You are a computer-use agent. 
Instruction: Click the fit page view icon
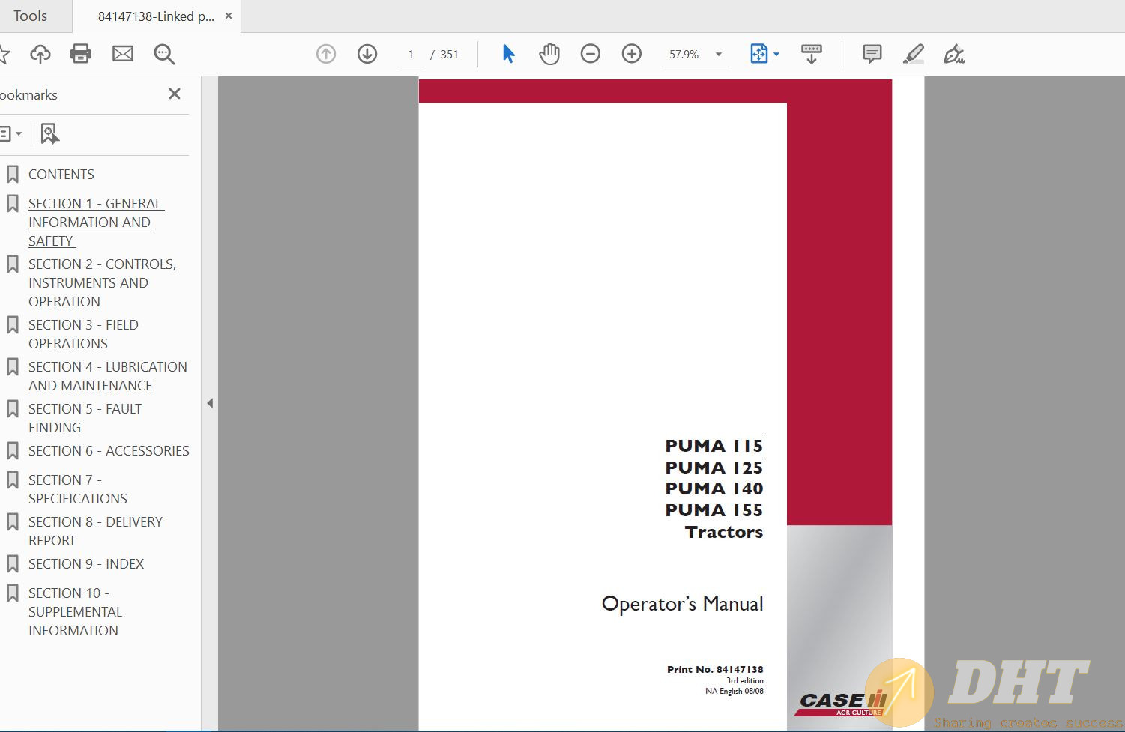pyautogui.click(x=758, y=54)
